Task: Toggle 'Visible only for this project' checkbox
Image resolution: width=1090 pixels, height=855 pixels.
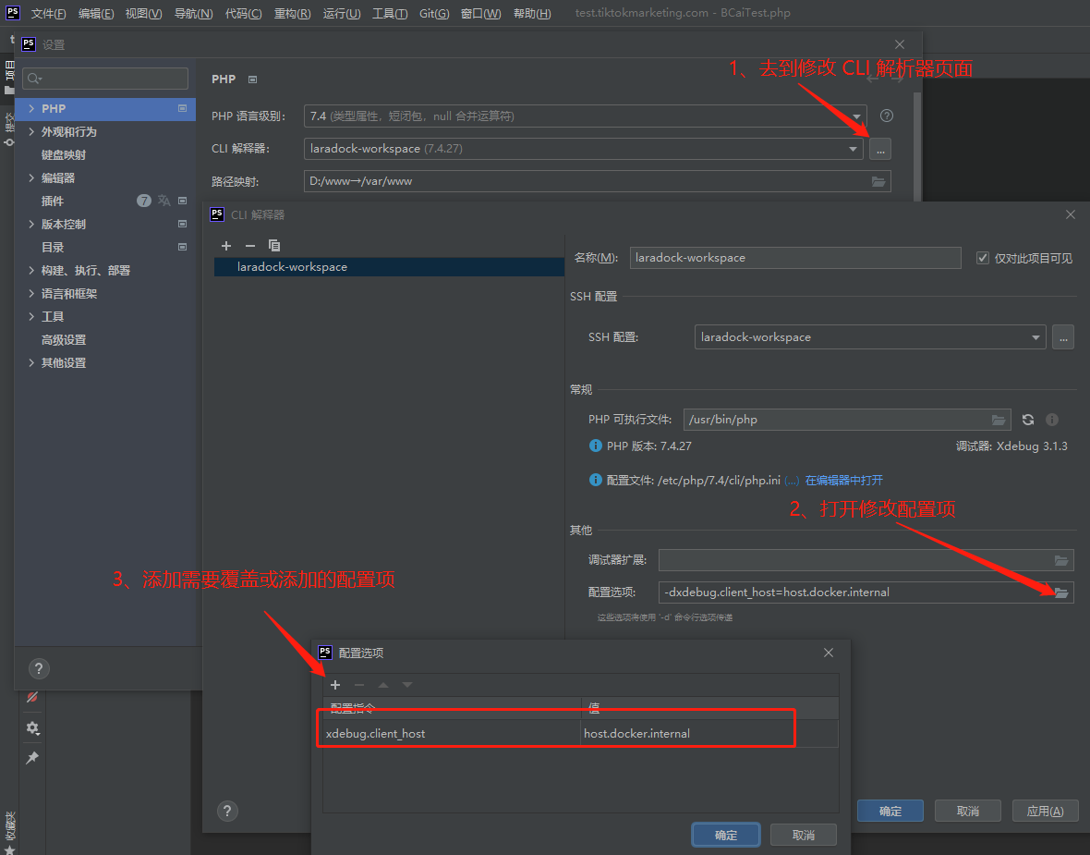Action: tap(982, 258)
